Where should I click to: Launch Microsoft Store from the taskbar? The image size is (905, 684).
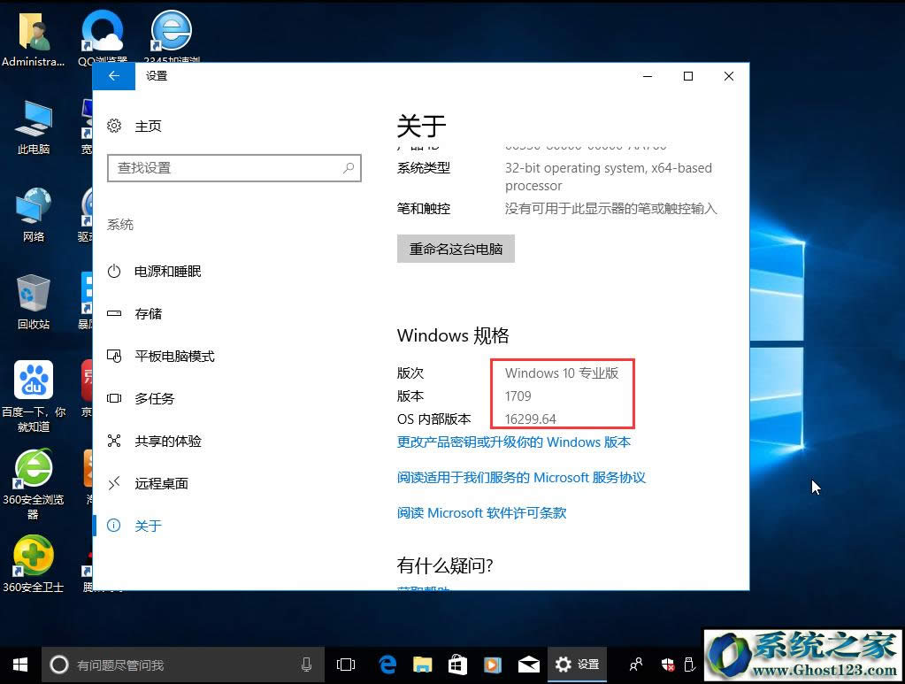click(457, 665)
